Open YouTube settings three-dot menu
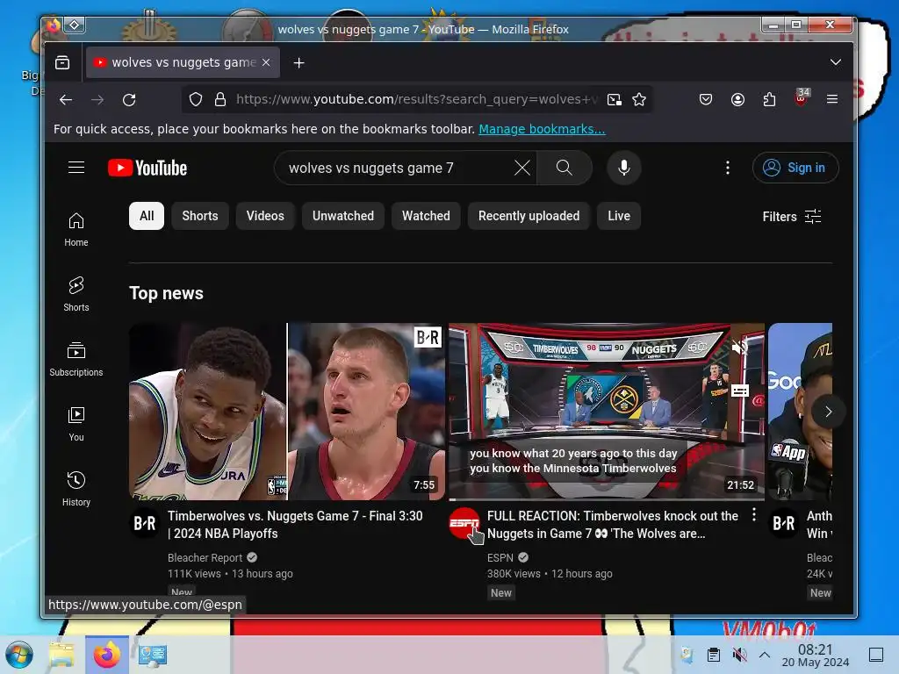The image size is (899, 674). tap(728, 168)
